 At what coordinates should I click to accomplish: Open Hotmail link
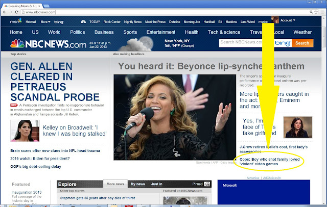31,21
